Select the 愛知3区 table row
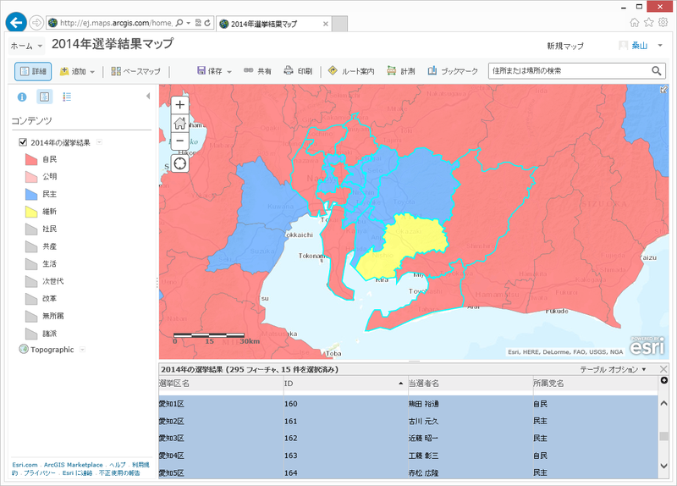 pyautogui.click(x=408, y=438)
